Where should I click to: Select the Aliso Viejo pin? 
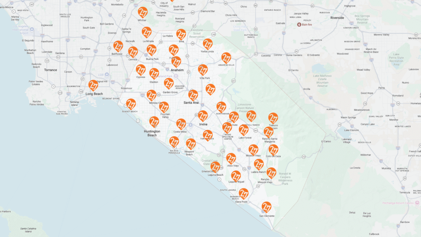point(231,159)
